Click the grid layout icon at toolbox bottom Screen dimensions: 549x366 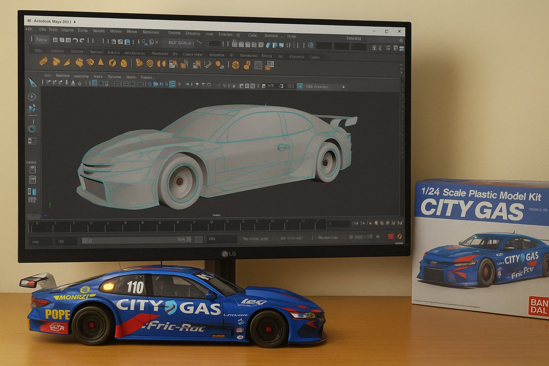32,199
